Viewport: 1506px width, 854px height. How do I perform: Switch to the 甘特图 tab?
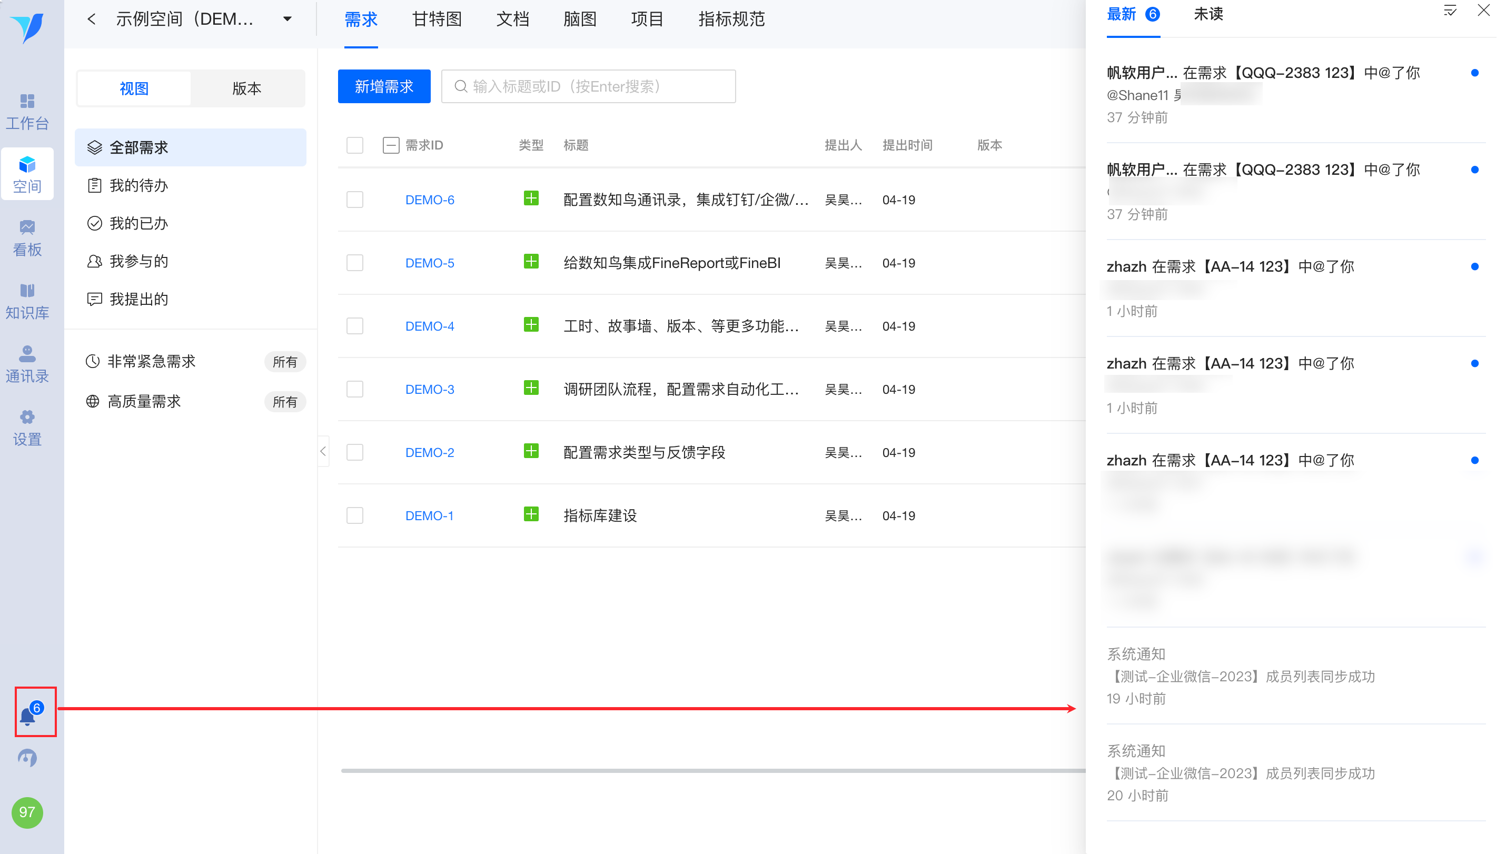point(437,19)
